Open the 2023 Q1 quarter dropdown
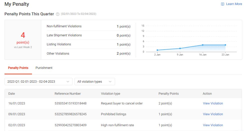Screen dimensions: 244x131 point(38,82)
